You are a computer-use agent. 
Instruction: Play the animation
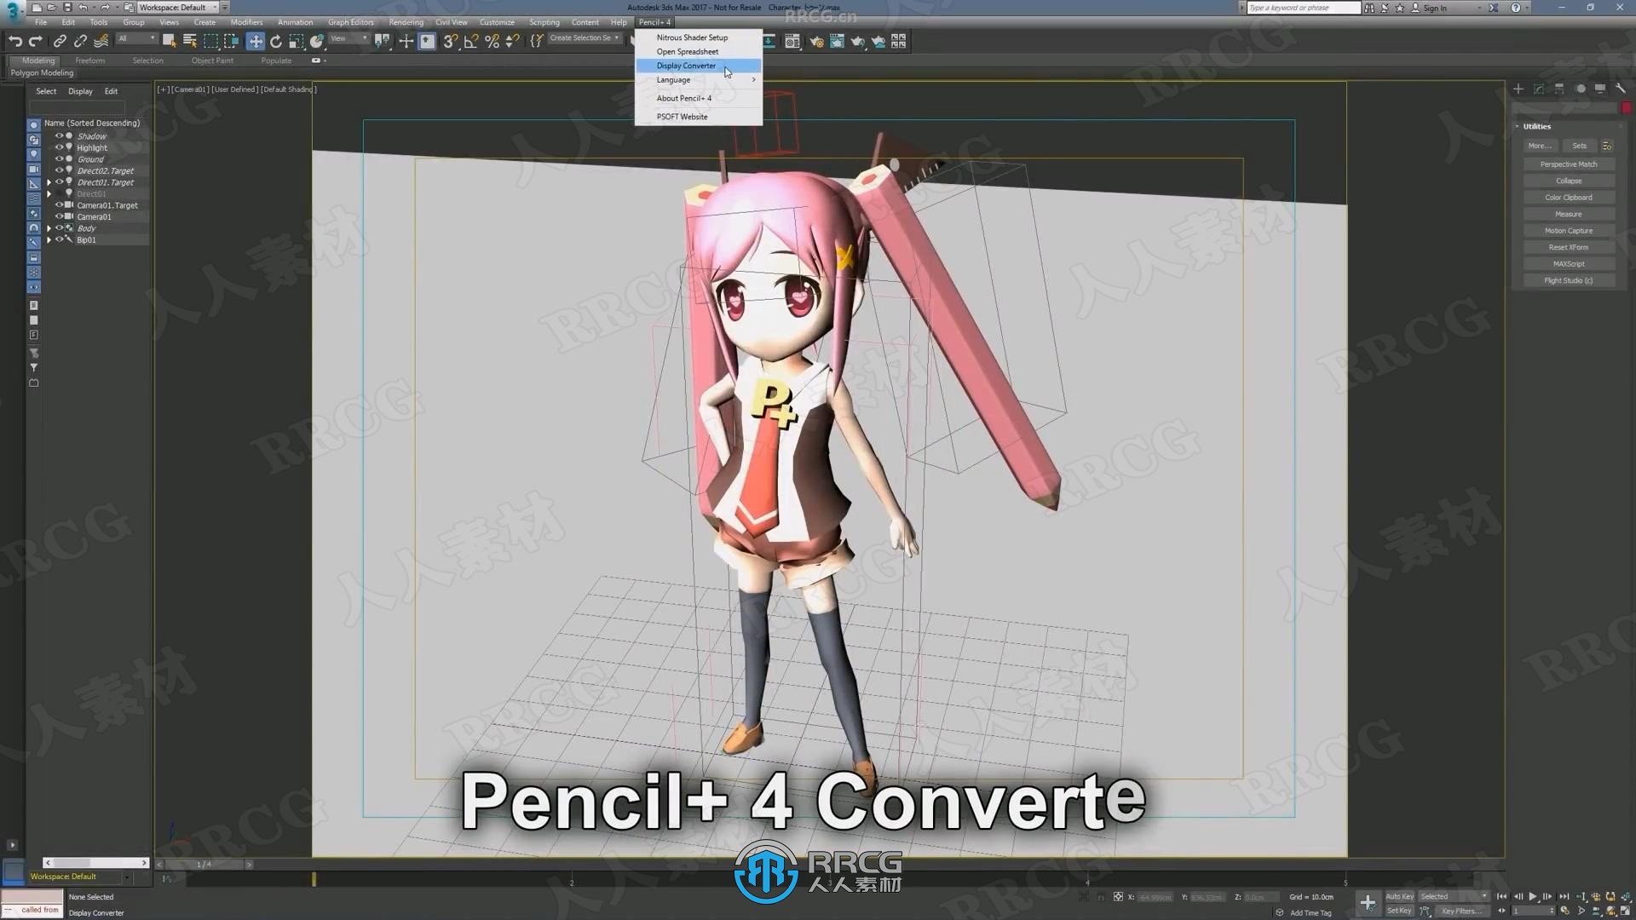(x=1533, y=896)
